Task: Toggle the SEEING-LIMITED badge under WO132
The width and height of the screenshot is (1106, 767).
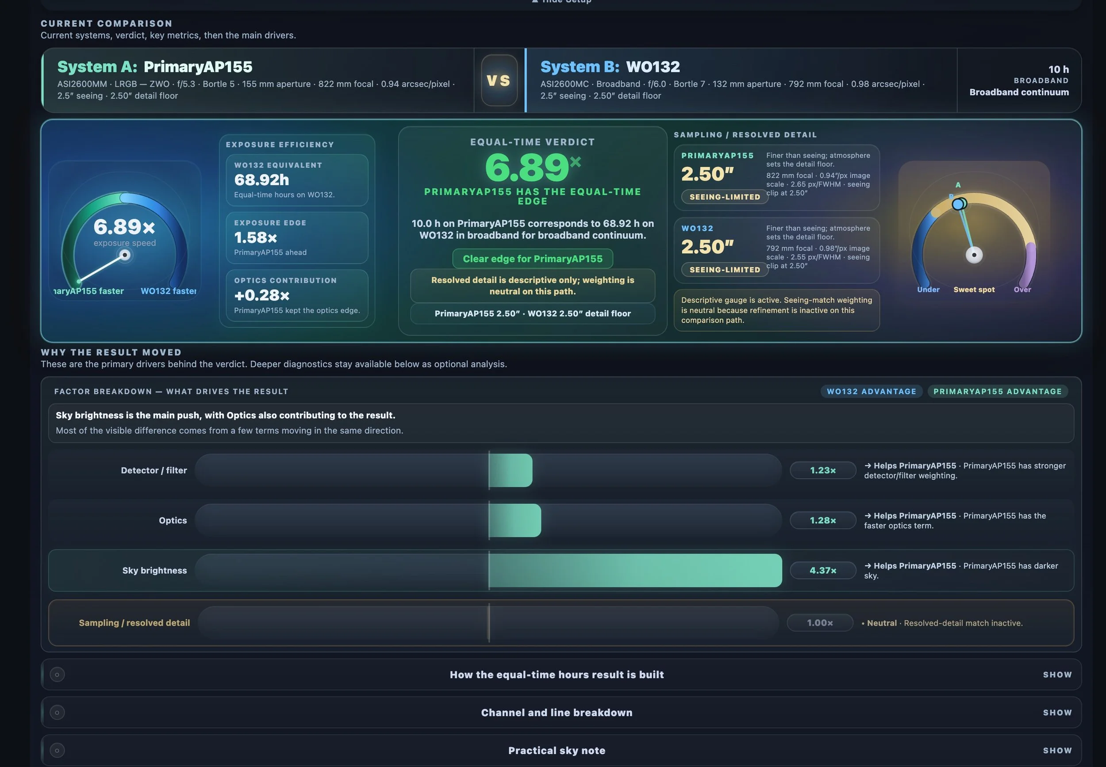Action: coord(724,270)
